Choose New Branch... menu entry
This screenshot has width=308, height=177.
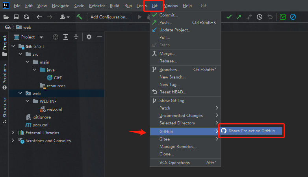[x=185, y=77]
